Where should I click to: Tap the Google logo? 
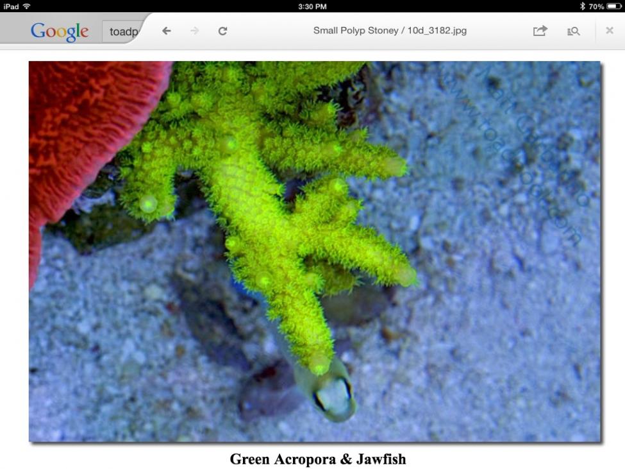click(x=60, y=32)
